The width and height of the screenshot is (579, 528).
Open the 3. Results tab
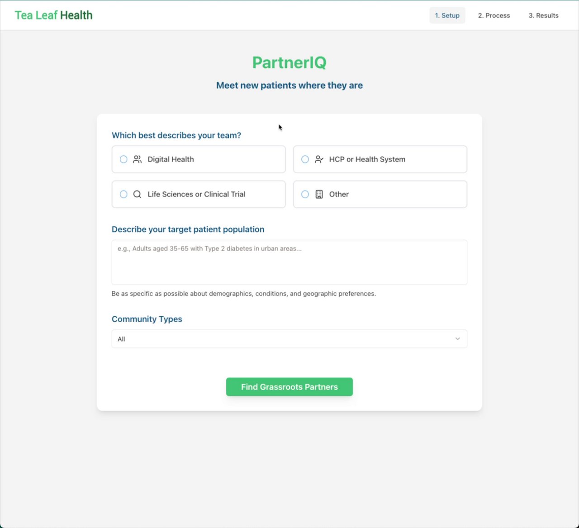coord(543,15)
